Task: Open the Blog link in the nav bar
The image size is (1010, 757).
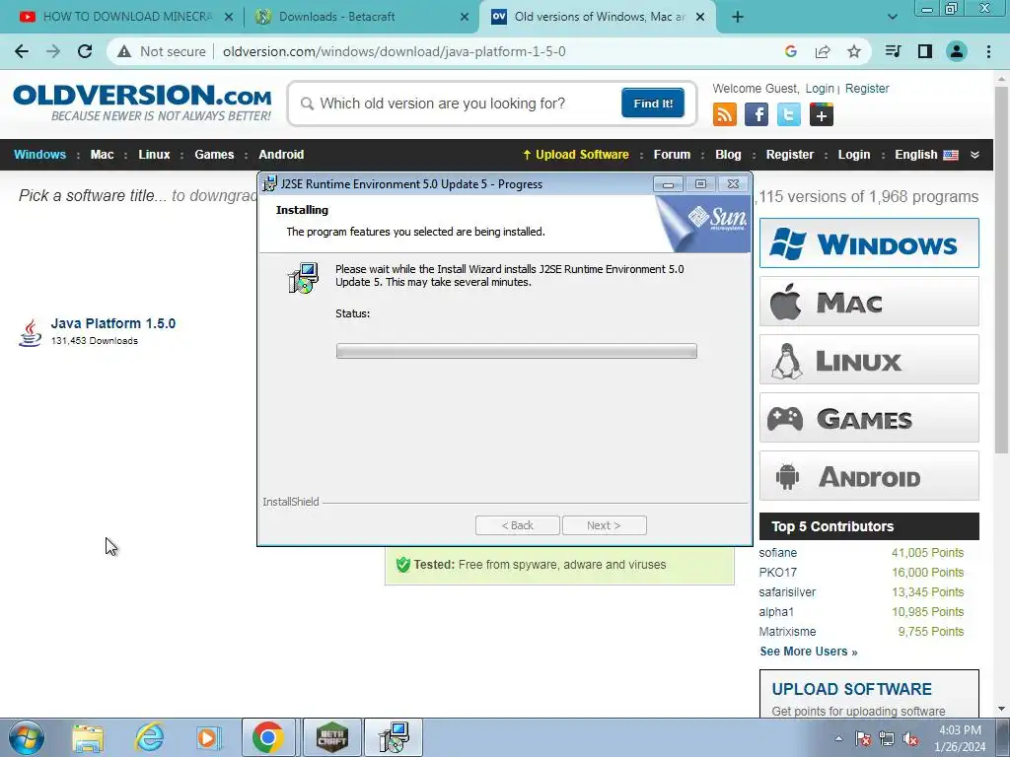Action: click(728, 155)
